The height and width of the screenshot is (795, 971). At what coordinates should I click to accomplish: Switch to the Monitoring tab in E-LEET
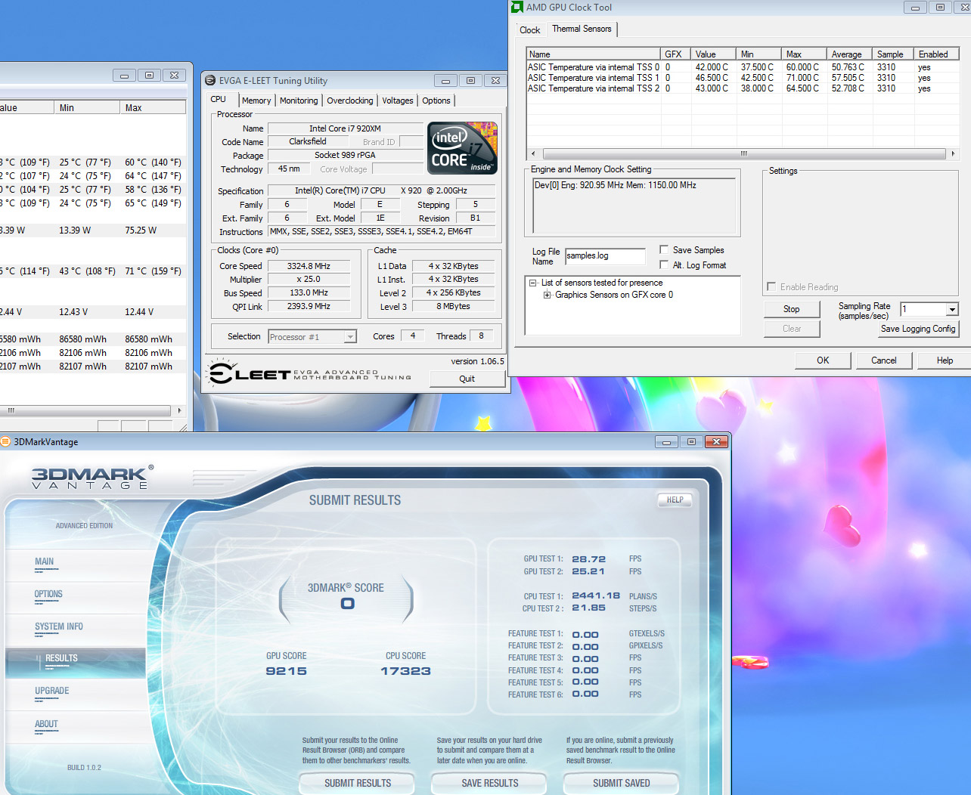299,101
